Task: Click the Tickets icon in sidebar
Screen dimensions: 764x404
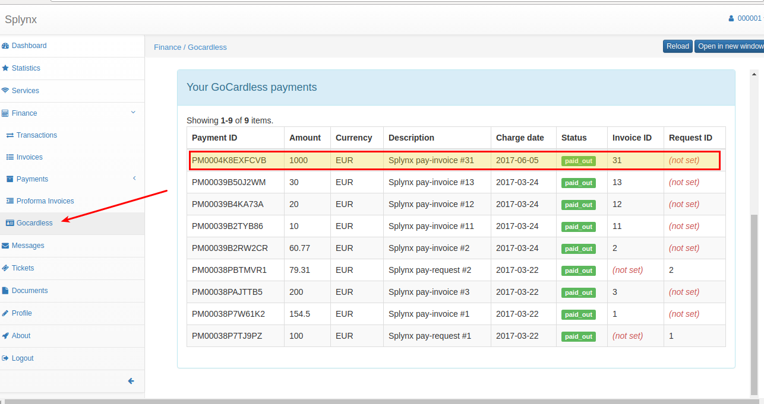Action: tap(5, 268)
